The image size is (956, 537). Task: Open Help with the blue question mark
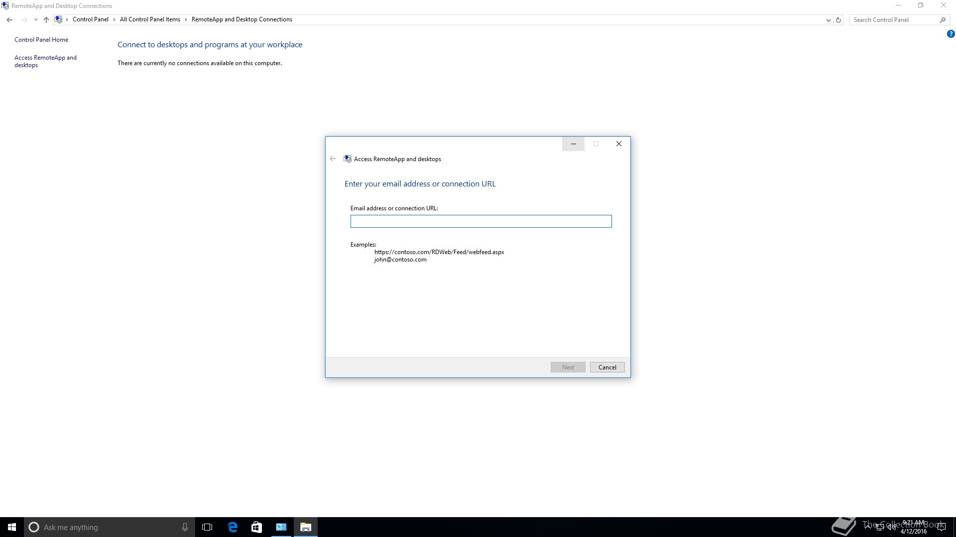coord(951,34)
